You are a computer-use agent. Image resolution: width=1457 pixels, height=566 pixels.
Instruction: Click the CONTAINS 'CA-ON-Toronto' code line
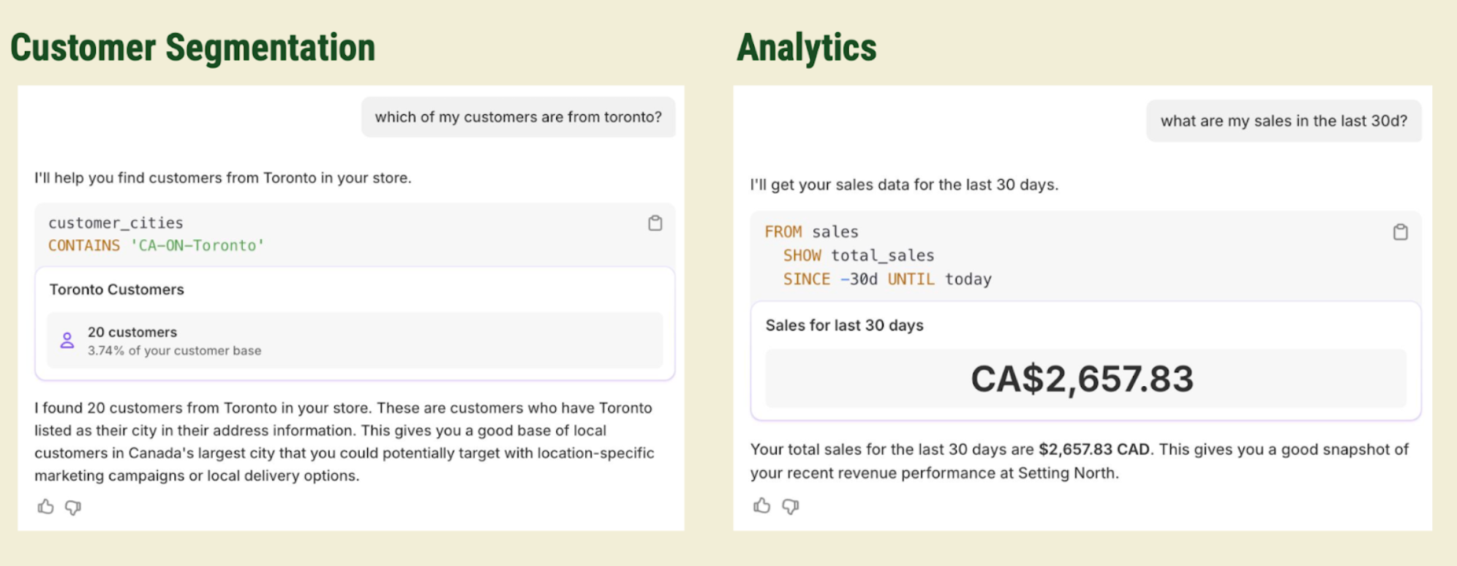156,246
